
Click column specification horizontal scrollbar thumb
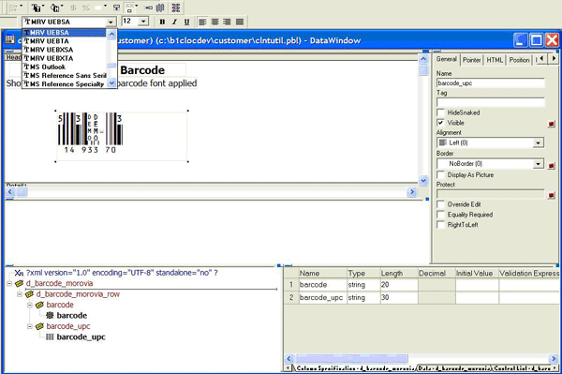351,358
